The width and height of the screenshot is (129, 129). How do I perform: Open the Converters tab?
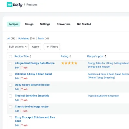(64, 24)
